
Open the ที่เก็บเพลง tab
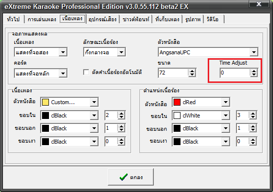pos(167,19)
